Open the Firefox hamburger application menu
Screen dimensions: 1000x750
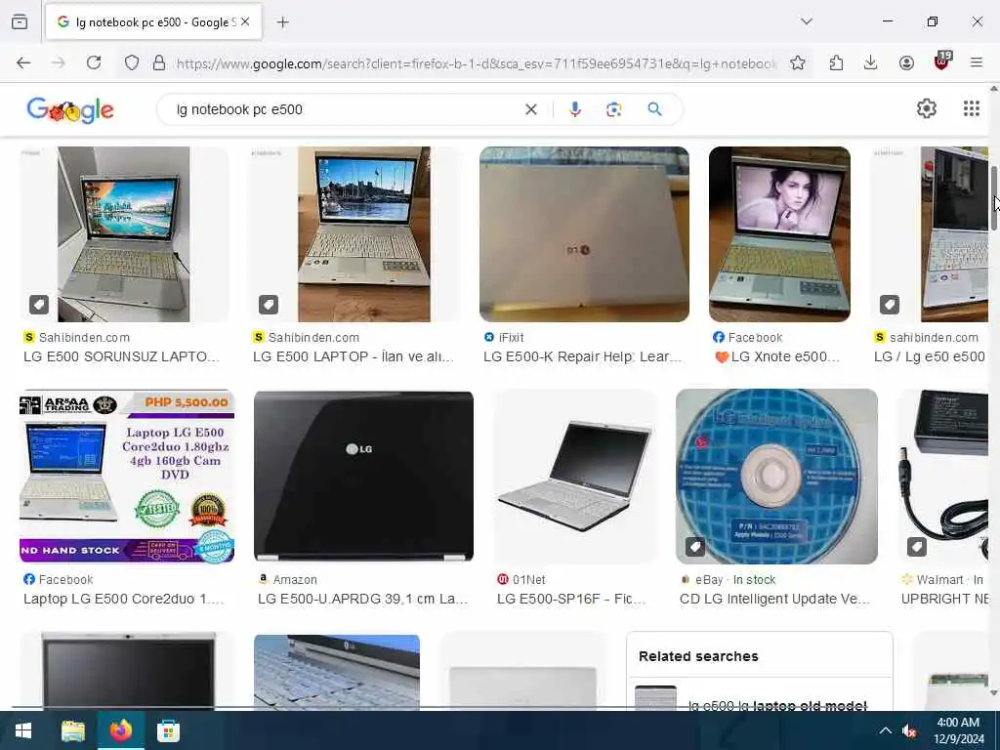tap(977, 62)
